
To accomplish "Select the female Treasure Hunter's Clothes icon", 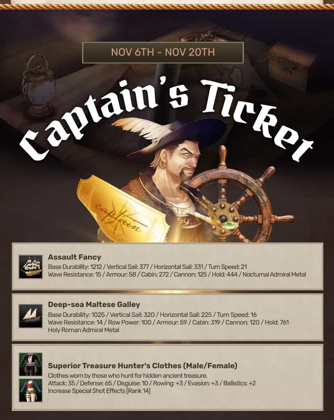I will [x=30, y=390].
